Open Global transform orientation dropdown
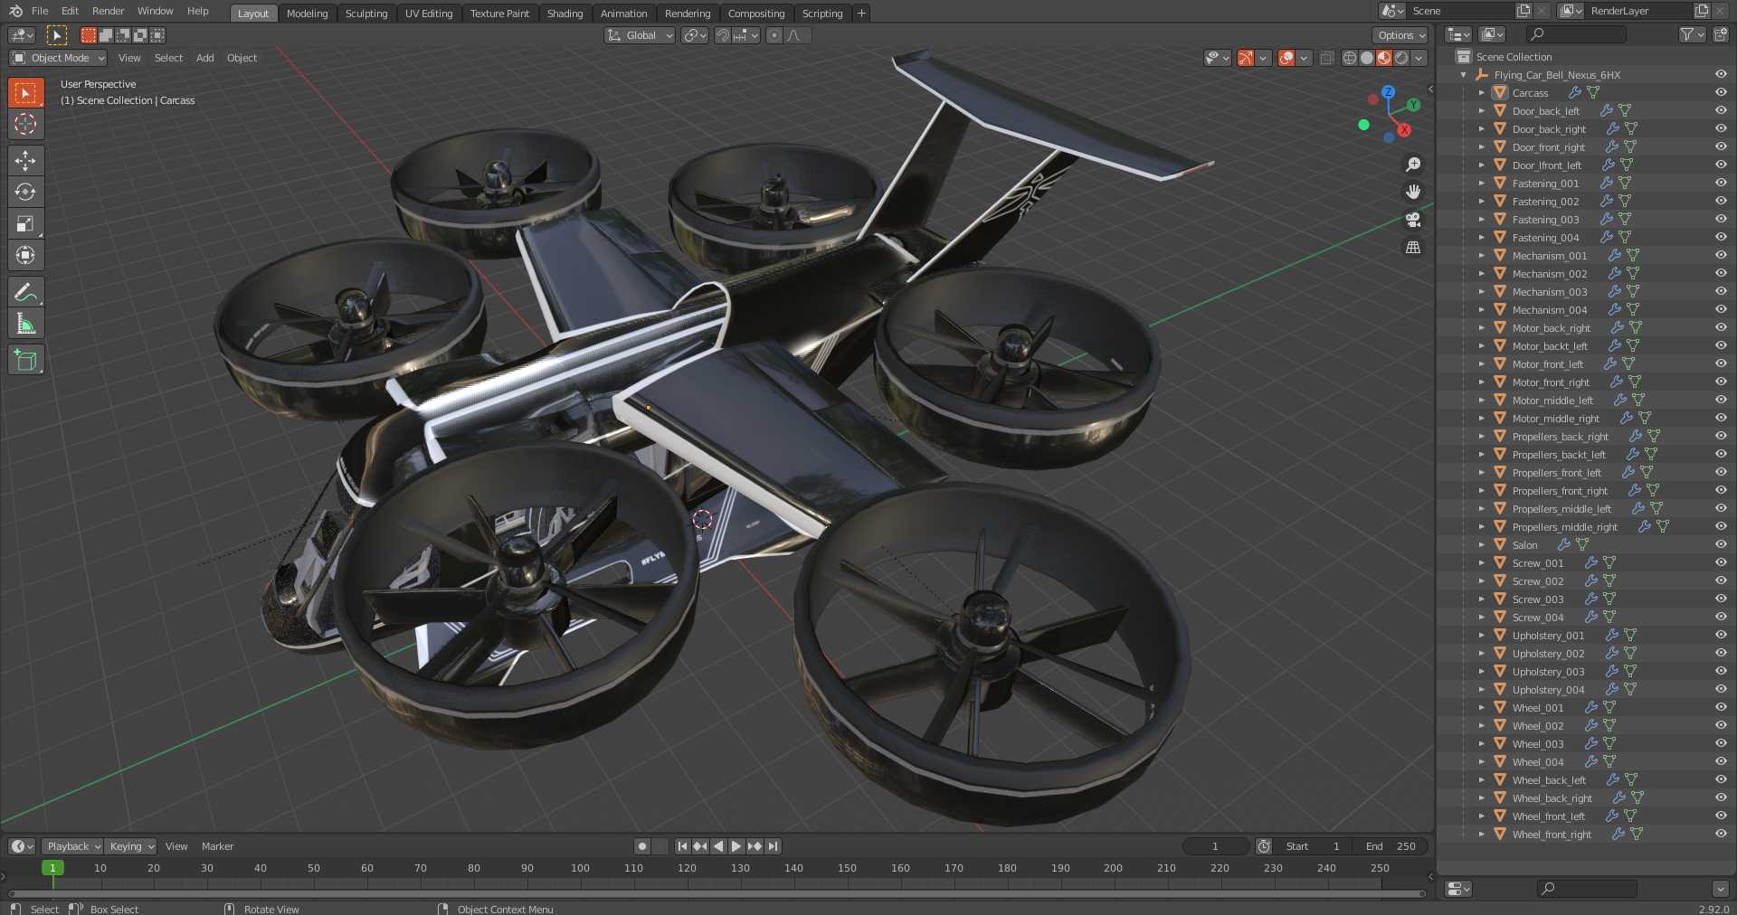This screenshot has height=915, width=1737. 640,35
